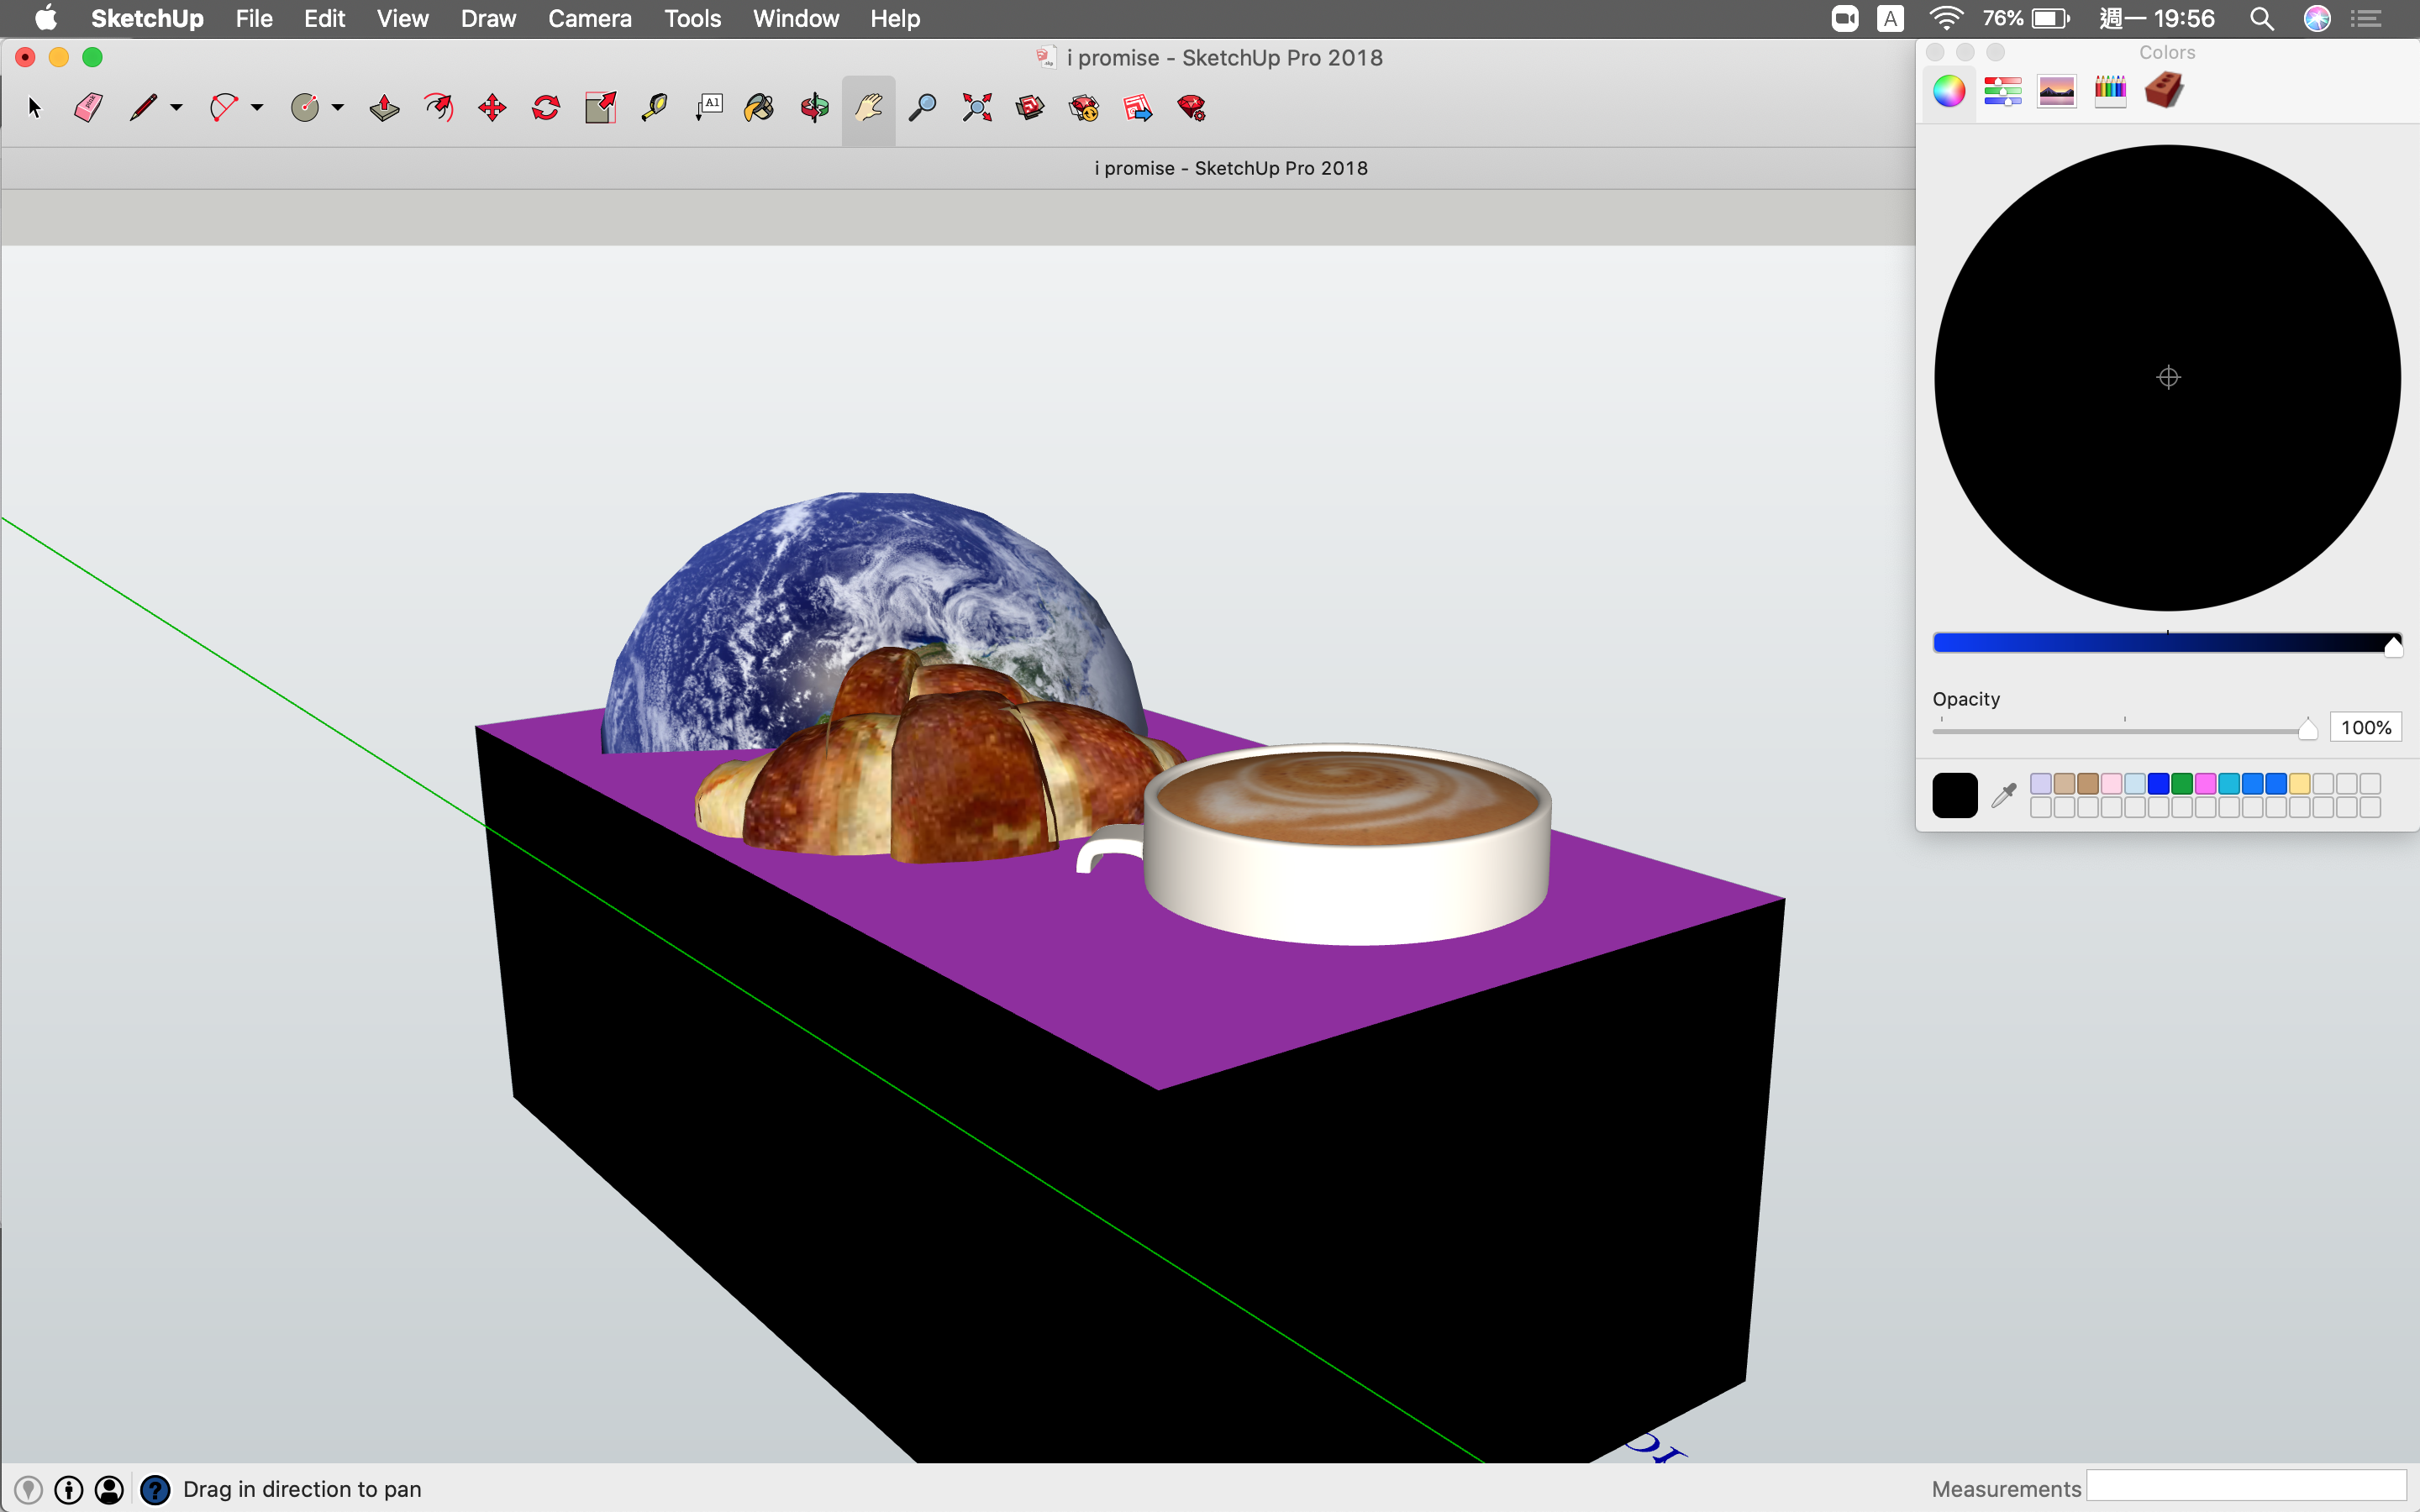The height and width of the screenshot is (1512, 2420).
Task: Click the green saved color swatch
Action: point(2182,783)
